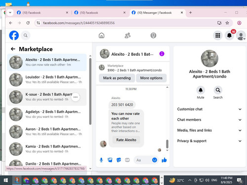Expand the Customize chat section
This screenshot has height=185, width=247.
(209, 109)
